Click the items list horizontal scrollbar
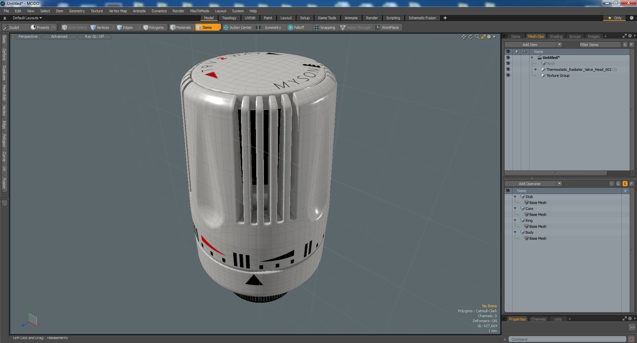 (556, 173)
